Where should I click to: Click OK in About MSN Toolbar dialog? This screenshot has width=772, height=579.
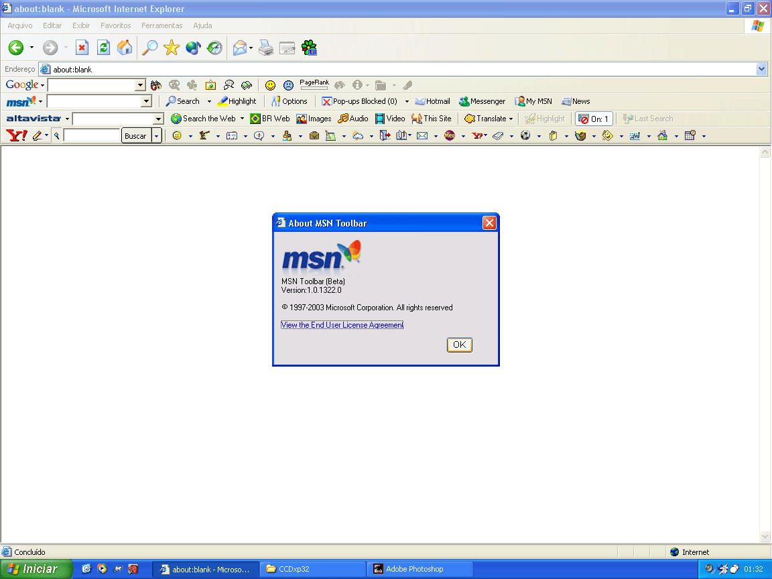459,344
